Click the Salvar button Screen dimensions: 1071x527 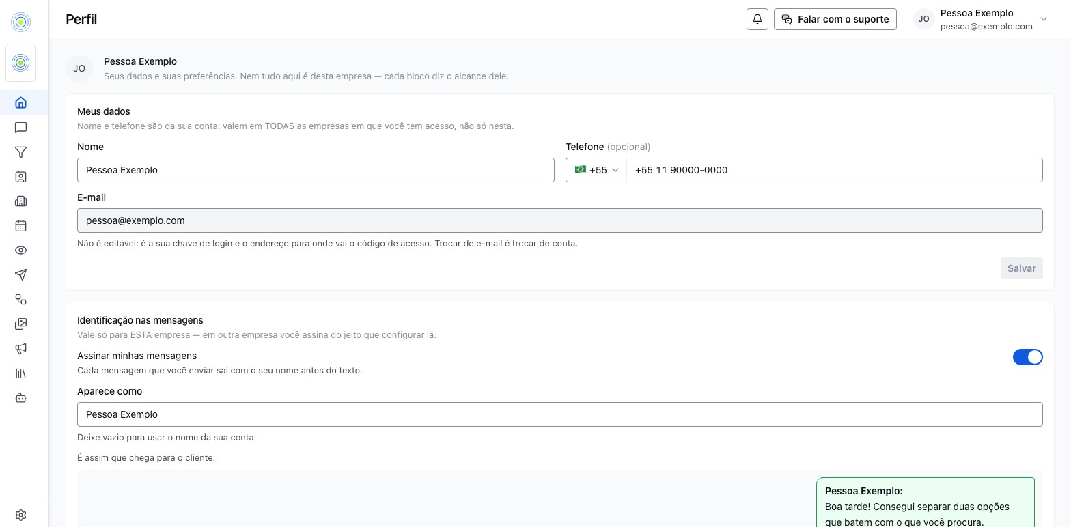pyautogui.click(x=1022, y=268)
